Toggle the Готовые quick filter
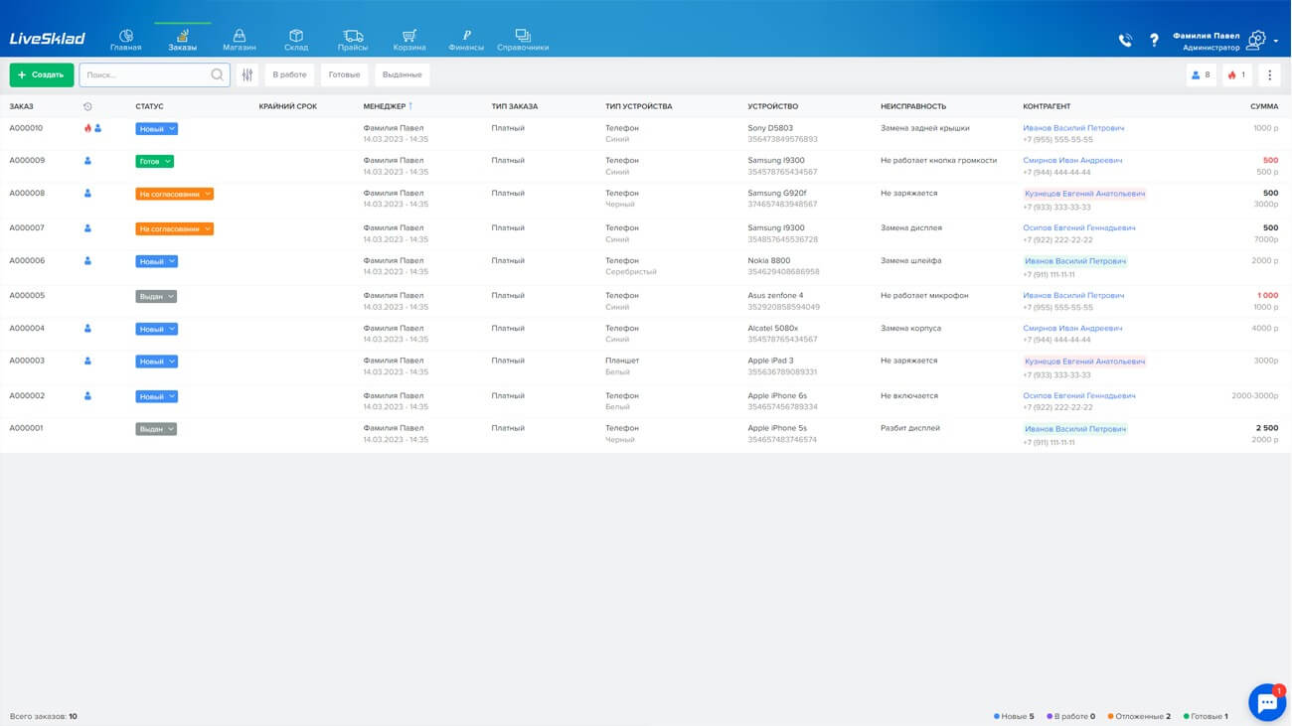 pyautogui.click(x=345, y=74)
